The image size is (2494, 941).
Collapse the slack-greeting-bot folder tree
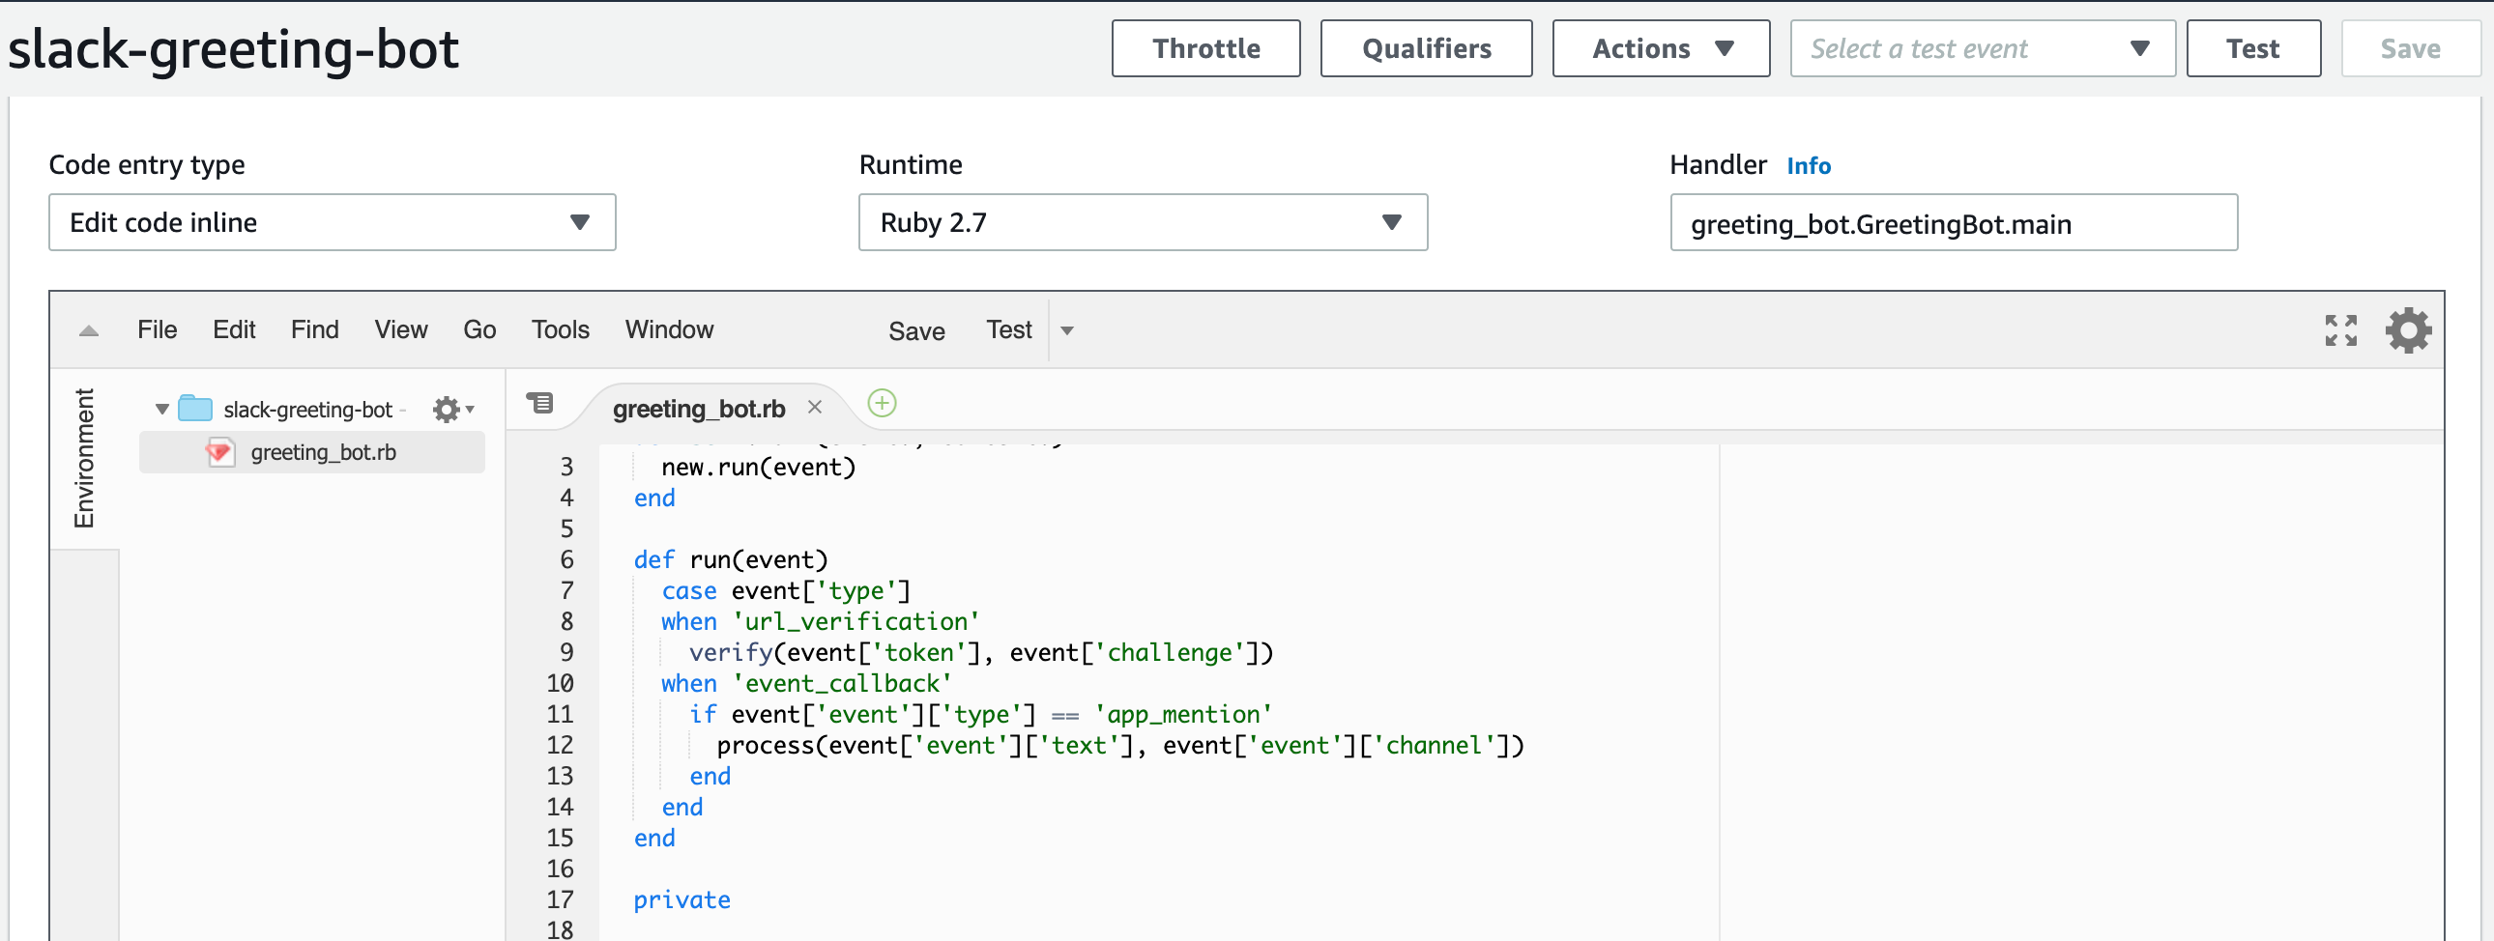(162, 410)
